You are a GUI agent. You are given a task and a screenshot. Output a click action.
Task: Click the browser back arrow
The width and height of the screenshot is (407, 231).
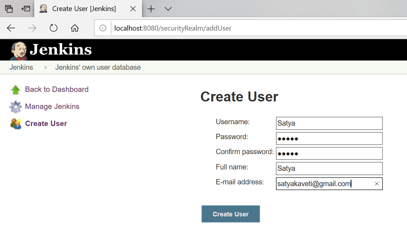point(11,28)
